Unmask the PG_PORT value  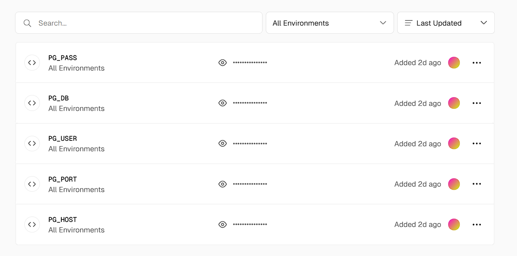tap(223, 184)
